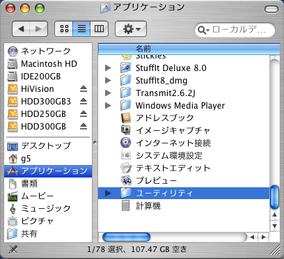
Task: Open the gear Action menu dropdown
Action: coord(131,29)
